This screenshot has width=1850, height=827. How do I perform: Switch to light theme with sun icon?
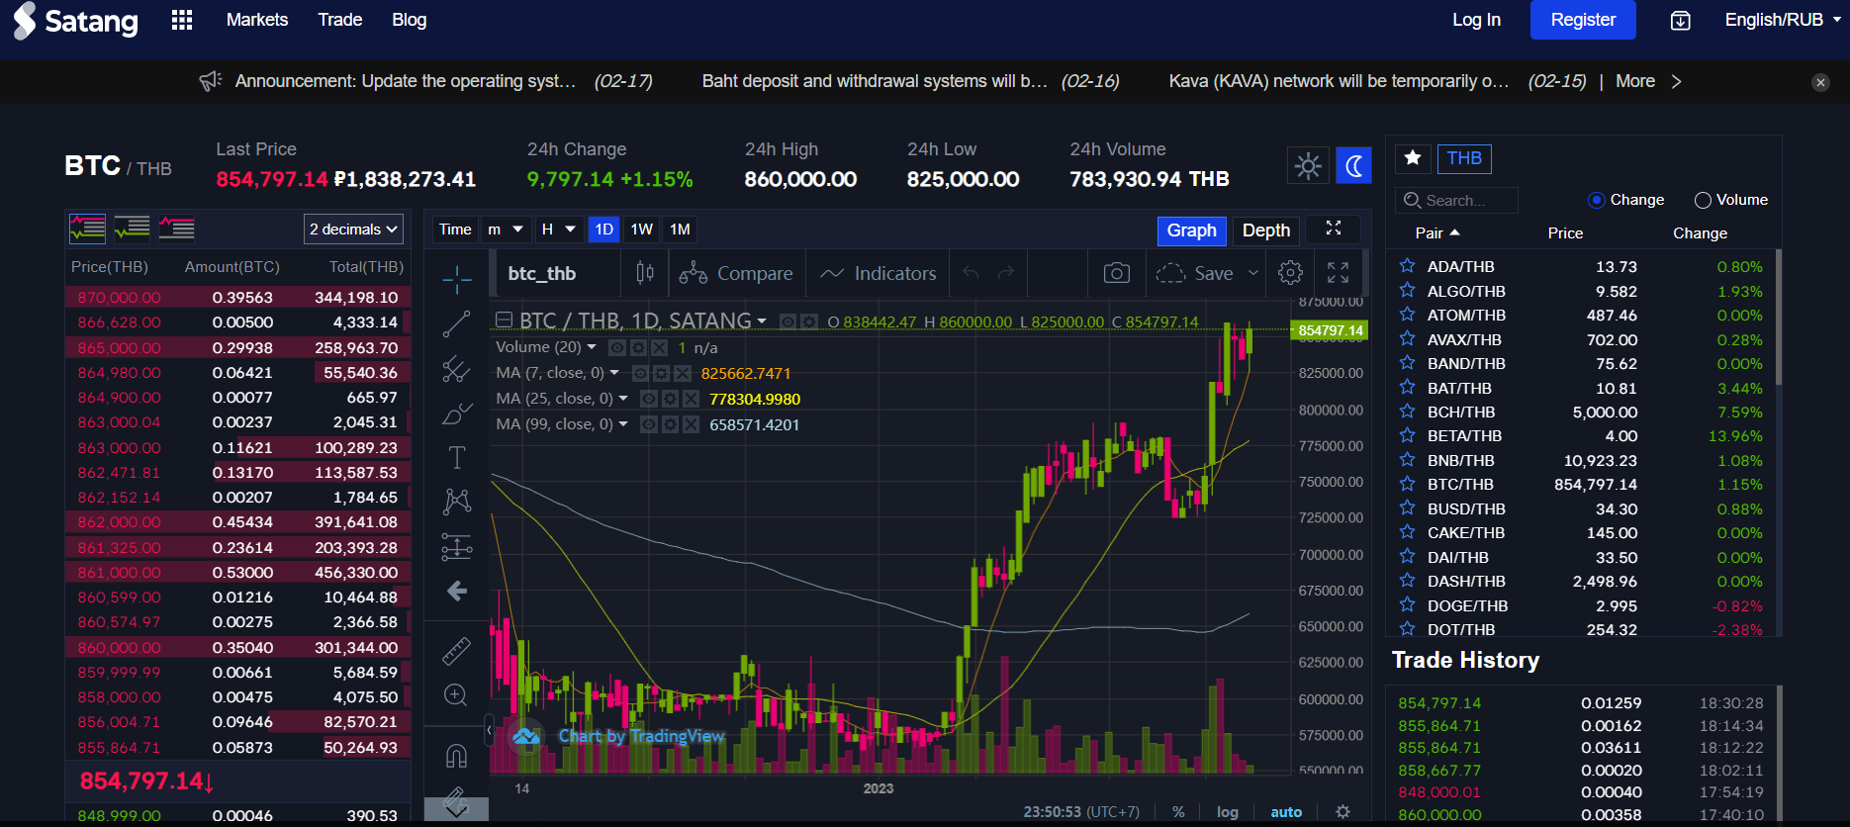click(1308, 165)
